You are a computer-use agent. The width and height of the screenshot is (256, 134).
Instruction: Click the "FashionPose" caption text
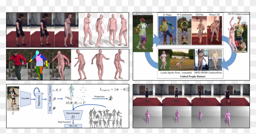point(215,72)
